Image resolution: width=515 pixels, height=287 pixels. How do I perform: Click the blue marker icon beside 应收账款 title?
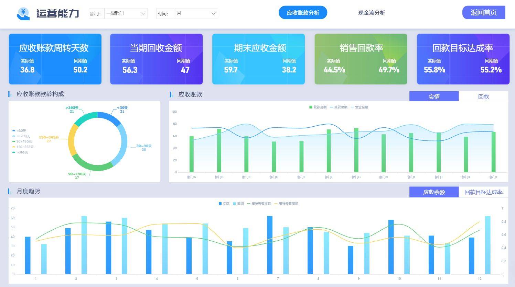coord(172,94)
